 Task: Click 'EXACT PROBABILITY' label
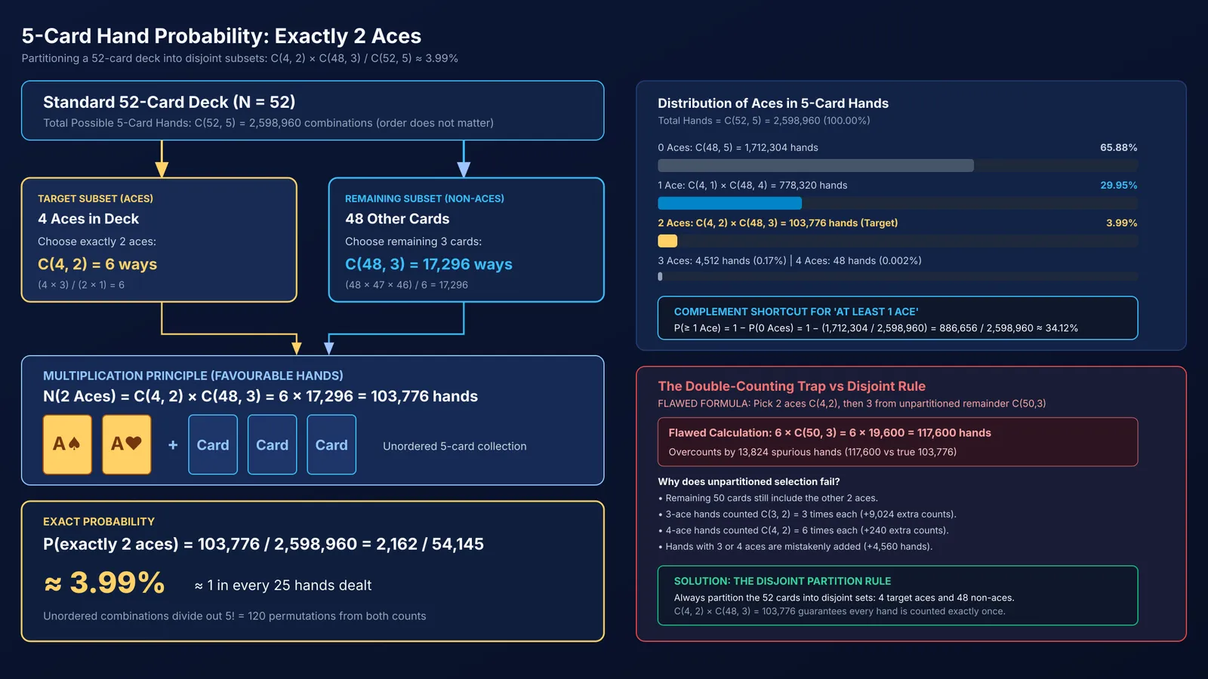point(99,521)
